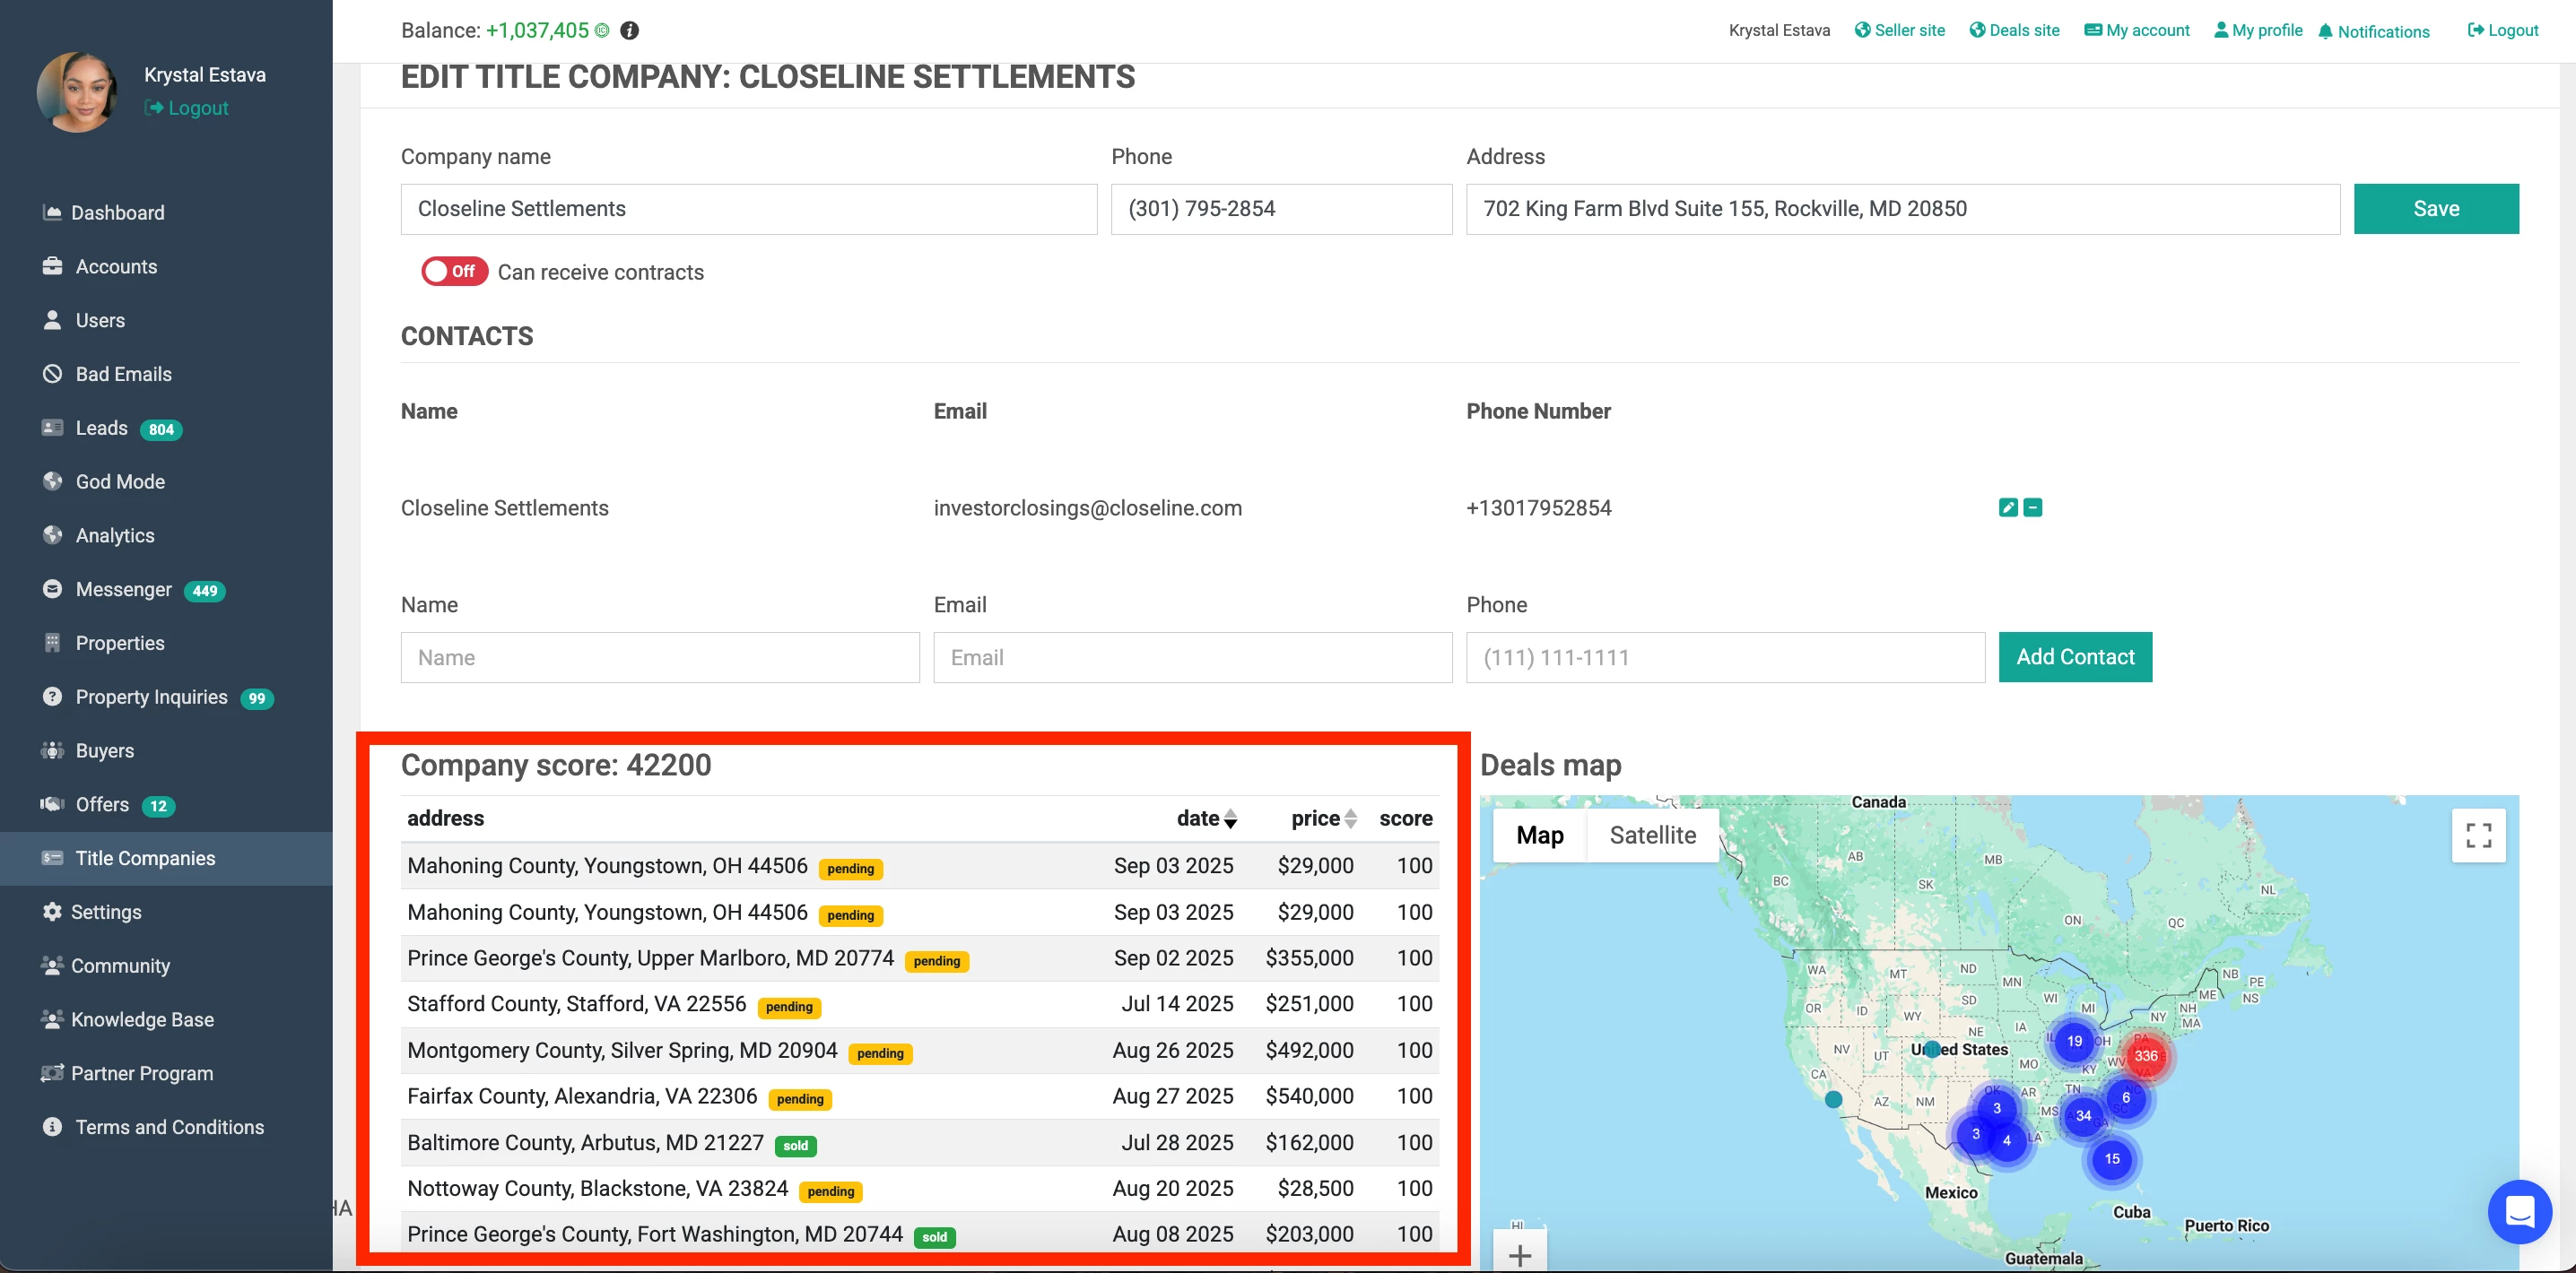Open God Mode in the sidebar
The image size is (2576, 1273).
pyautogui.click(x=120, y=481)
